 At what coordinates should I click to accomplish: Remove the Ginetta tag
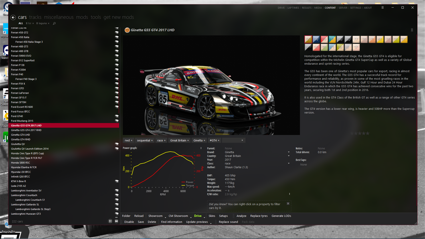point(204,140)
